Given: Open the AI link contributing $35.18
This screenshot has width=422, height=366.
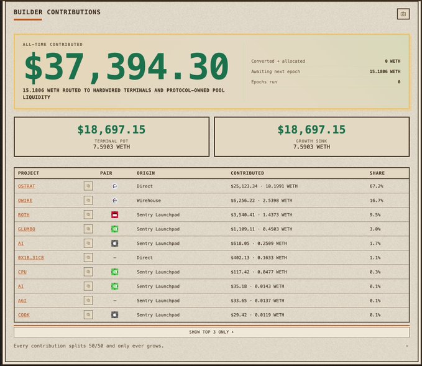Looking at the screenshot, I should tap(21, 286).
